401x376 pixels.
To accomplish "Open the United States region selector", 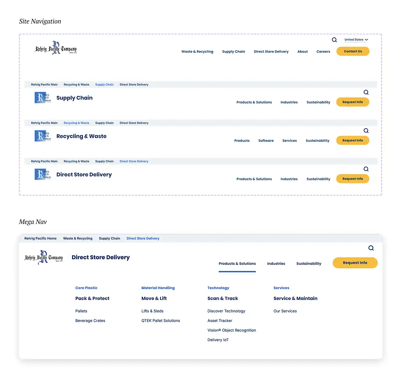I will [x=355, y=40].
